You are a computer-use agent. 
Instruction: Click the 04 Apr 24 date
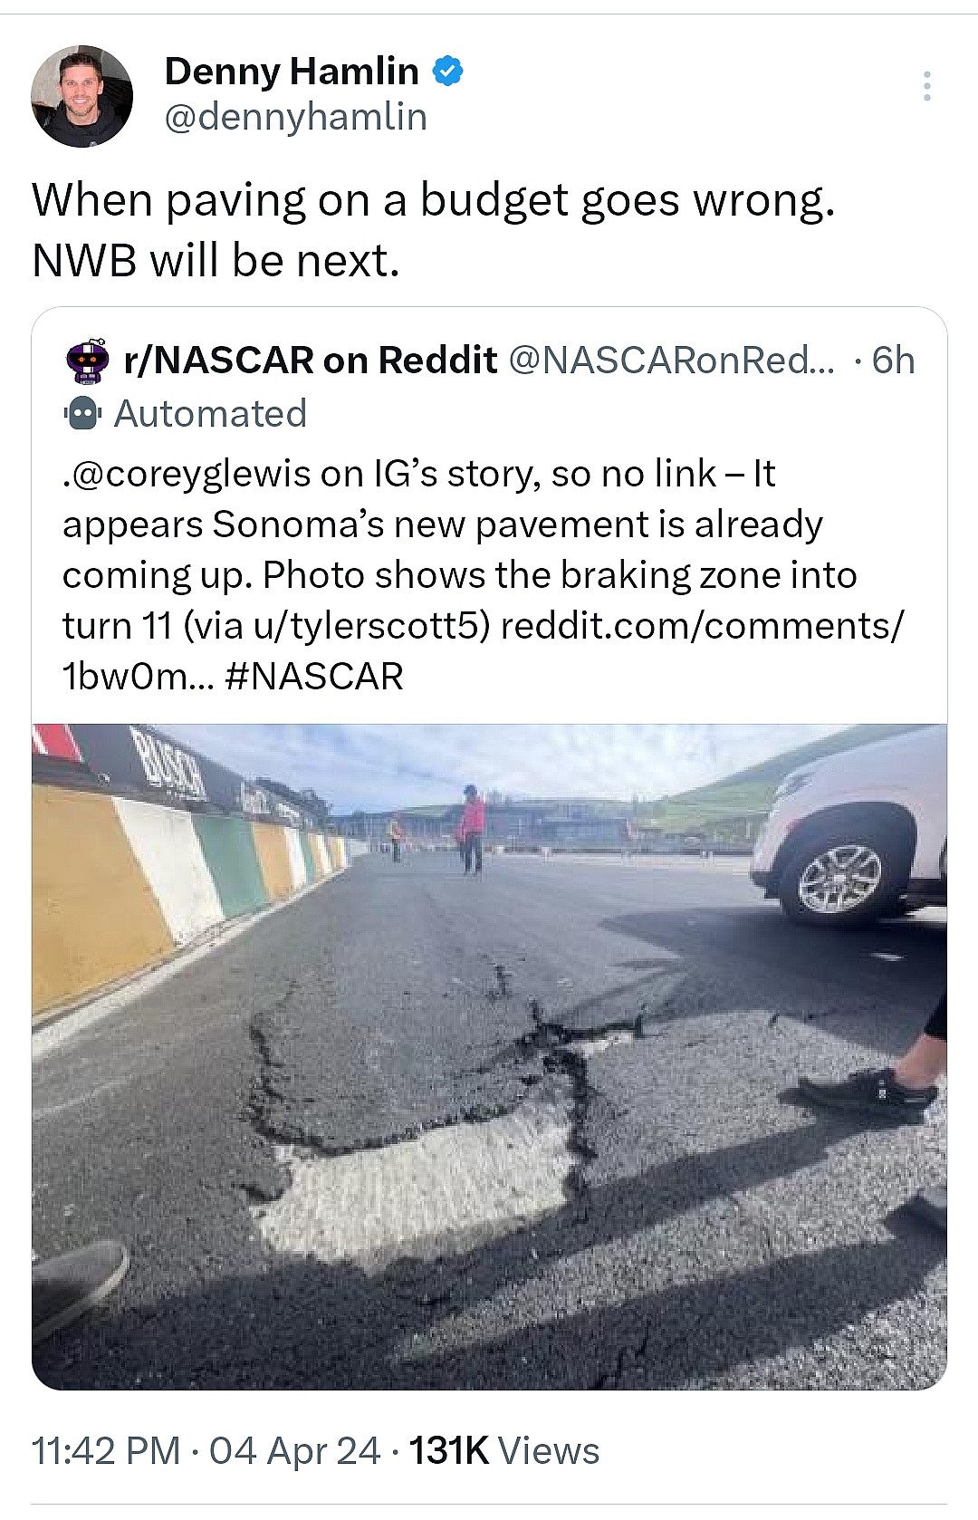(x=294, y=1450)
